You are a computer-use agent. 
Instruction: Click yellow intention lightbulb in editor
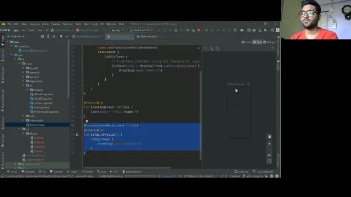click(87, 121)
